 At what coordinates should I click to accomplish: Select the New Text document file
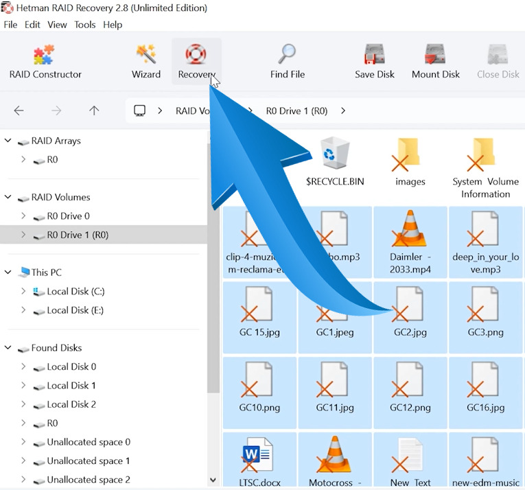410,460
